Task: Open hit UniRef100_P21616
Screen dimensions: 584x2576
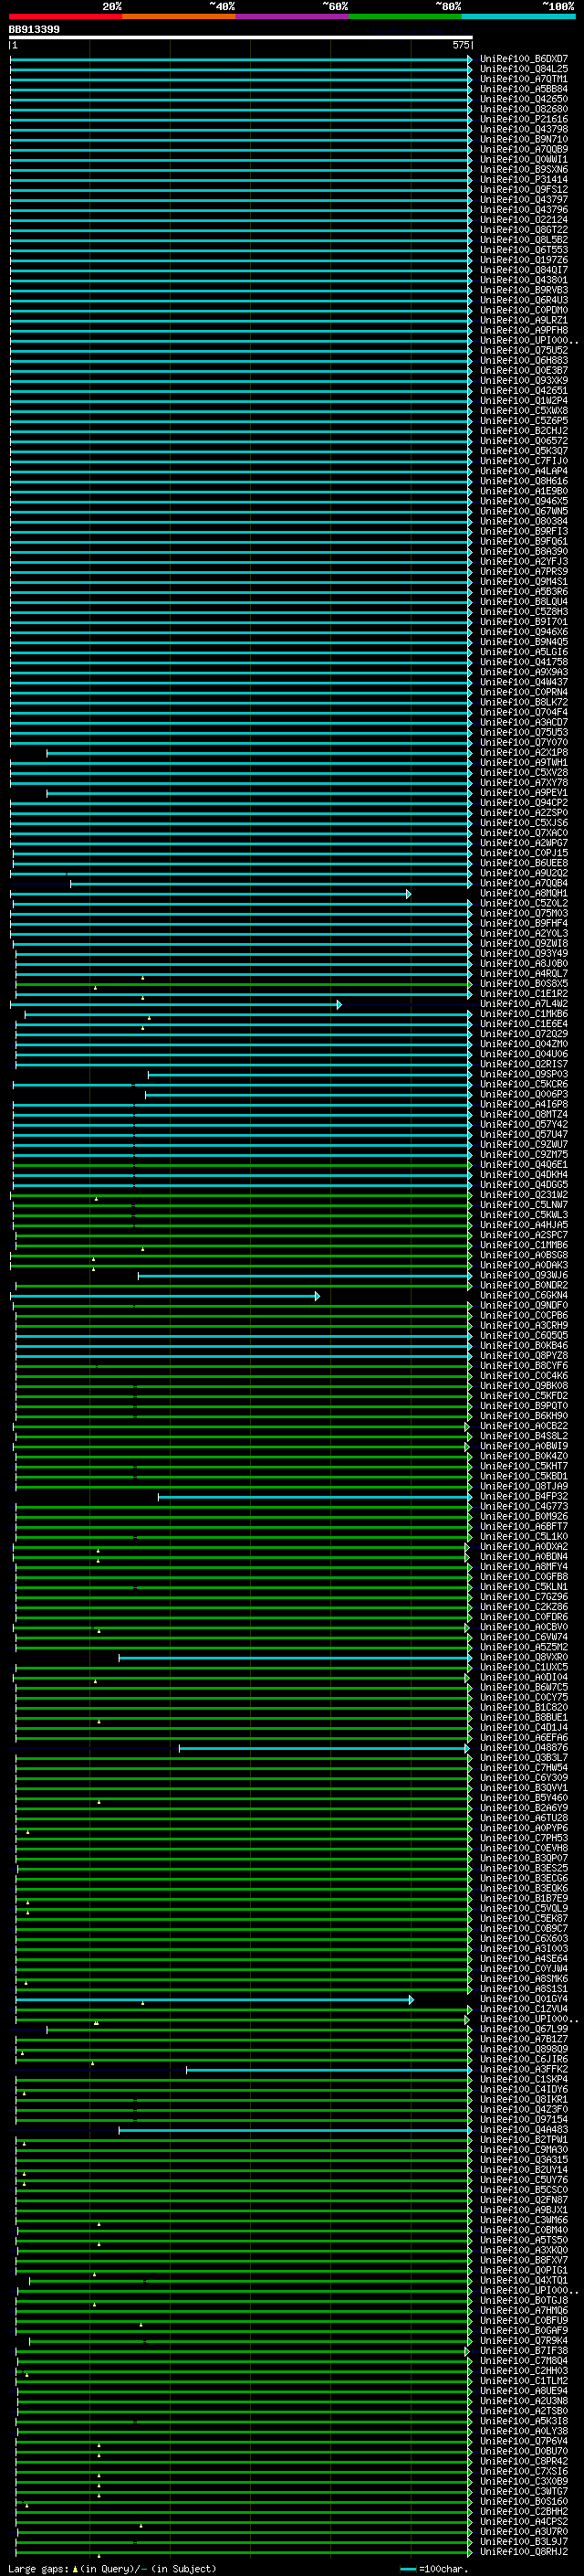Action: 524,119
